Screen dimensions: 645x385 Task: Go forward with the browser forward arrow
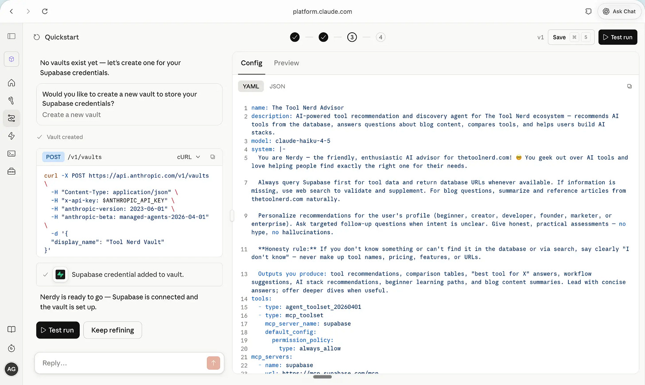pyautogui.click(x=28, y=12)
